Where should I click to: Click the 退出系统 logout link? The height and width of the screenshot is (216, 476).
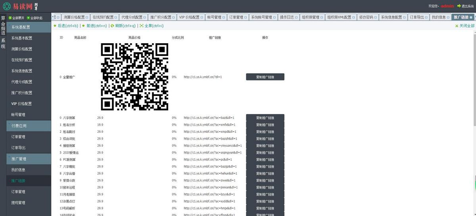465,6
